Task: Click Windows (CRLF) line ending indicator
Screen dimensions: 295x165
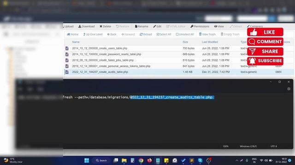Action: click(x=248, y=146)
